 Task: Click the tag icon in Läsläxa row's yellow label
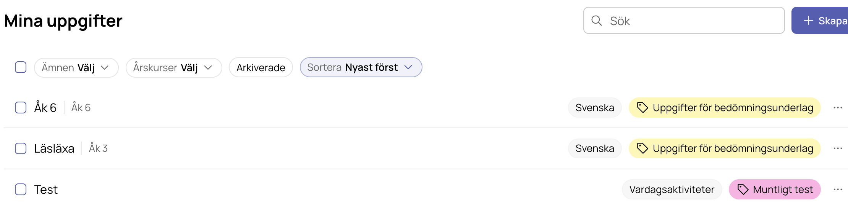[x=642, y=148]
